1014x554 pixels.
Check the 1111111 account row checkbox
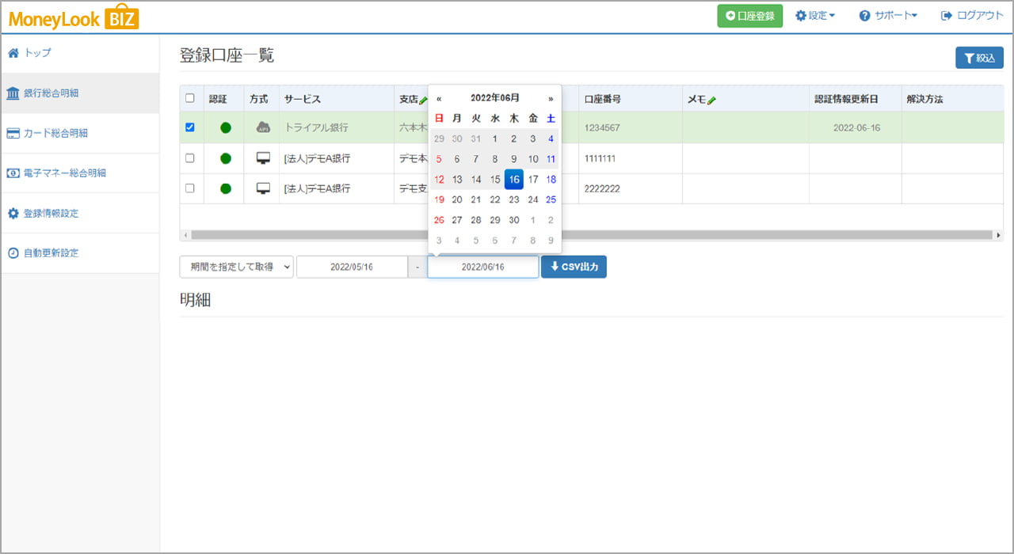[x=189, y=157]
